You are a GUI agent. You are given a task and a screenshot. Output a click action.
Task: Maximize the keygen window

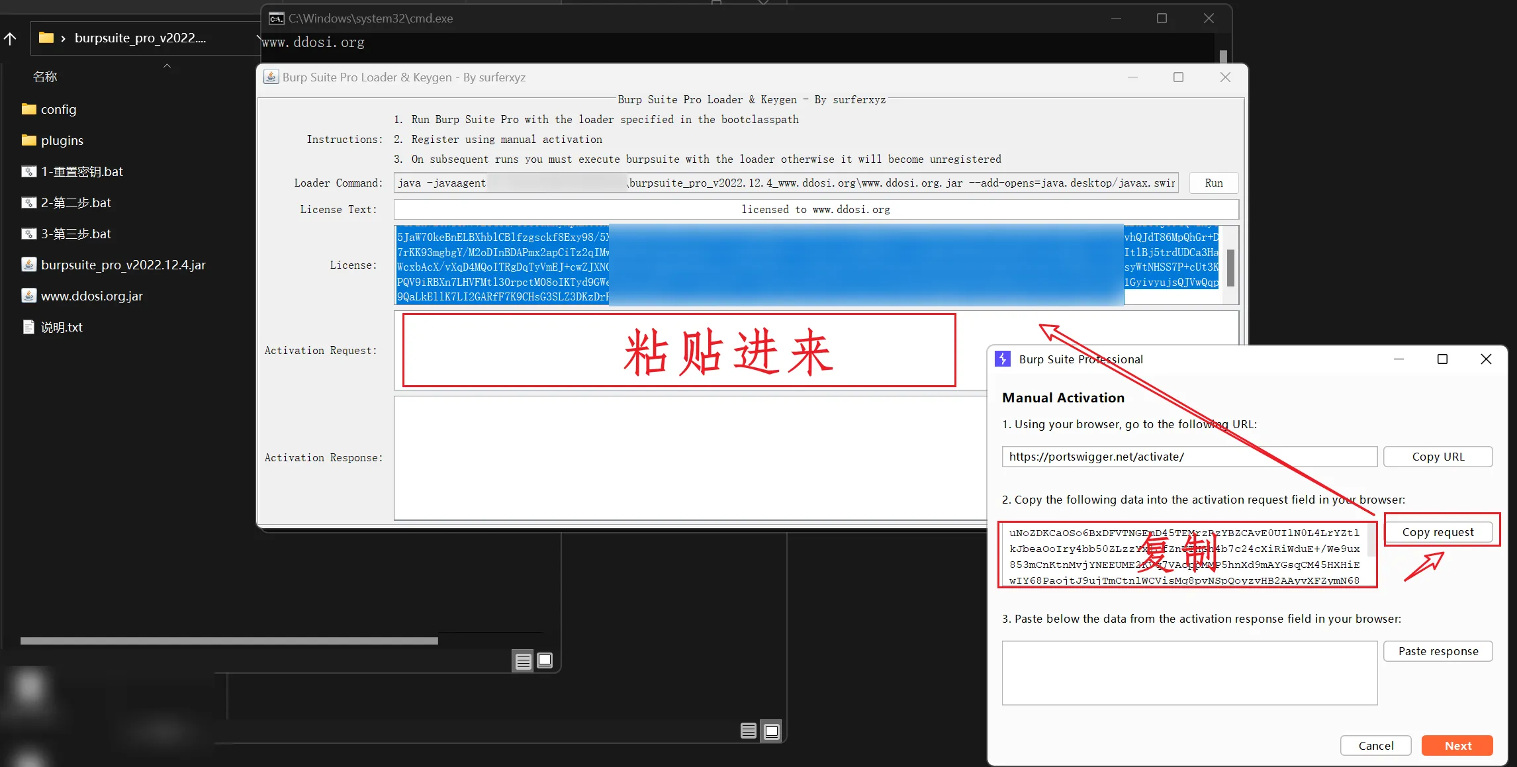(1178, 77)
